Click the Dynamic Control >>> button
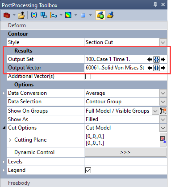The width and height of the screenshot is (171, 187). click(125, 152)
